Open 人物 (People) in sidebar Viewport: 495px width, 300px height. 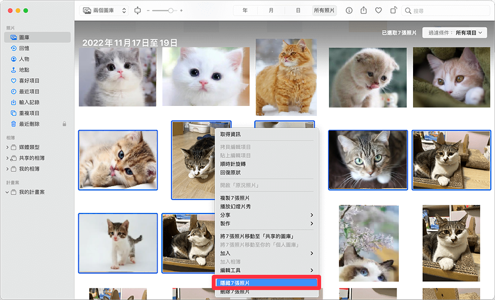click(24, 59)
